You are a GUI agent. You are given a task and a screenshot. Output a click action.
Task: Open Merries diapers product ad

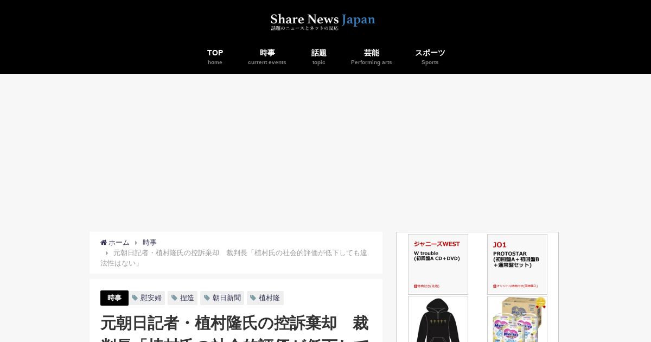pyautogui.click(x=517, y=319)
